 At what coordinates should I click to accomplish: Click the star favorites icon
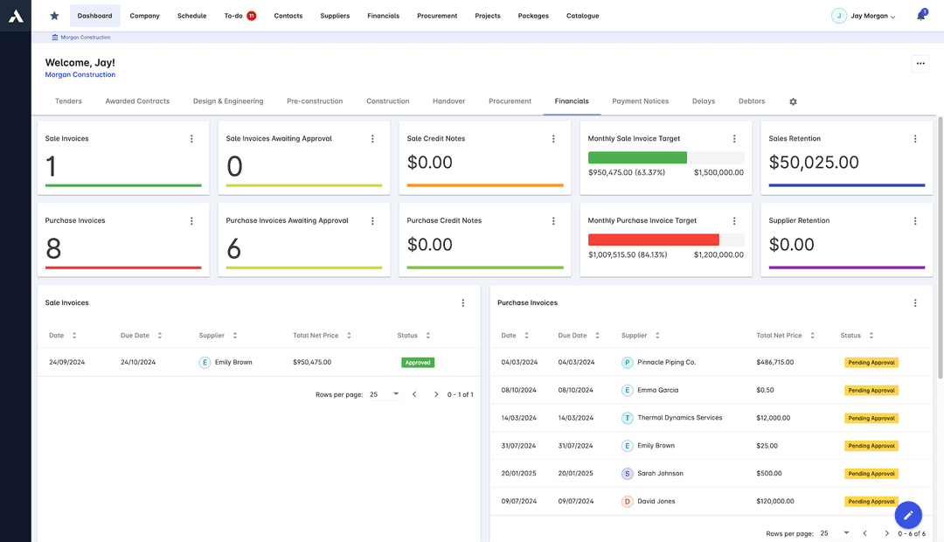click(53, 15)
